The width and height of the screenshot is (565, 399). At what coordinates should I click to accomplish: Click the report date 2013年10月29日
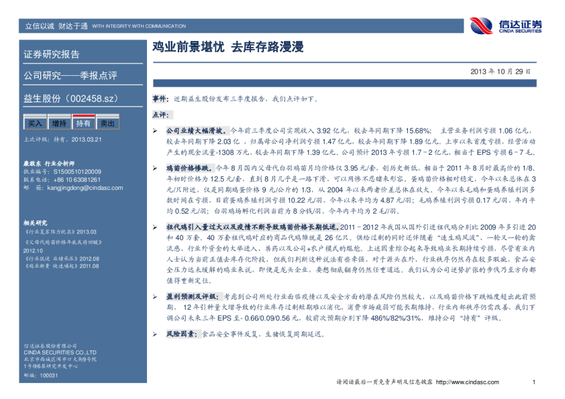[x=501, y=71]
